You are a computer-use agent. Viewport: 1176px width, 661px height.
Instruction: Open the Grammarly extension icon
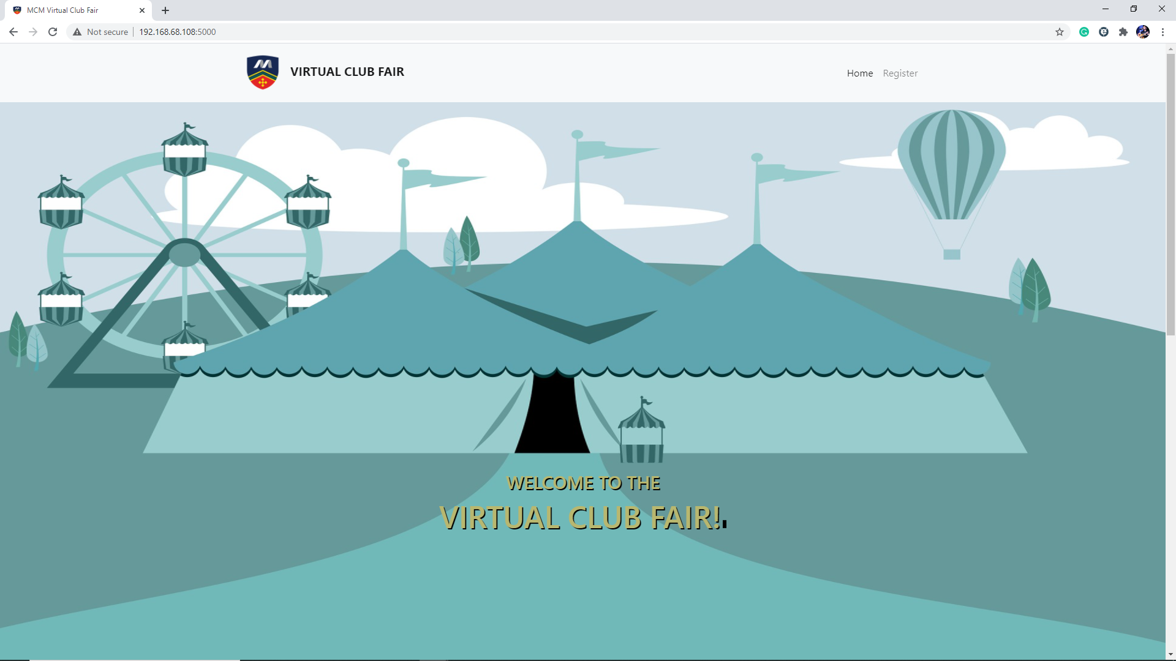coord(1084,32)
